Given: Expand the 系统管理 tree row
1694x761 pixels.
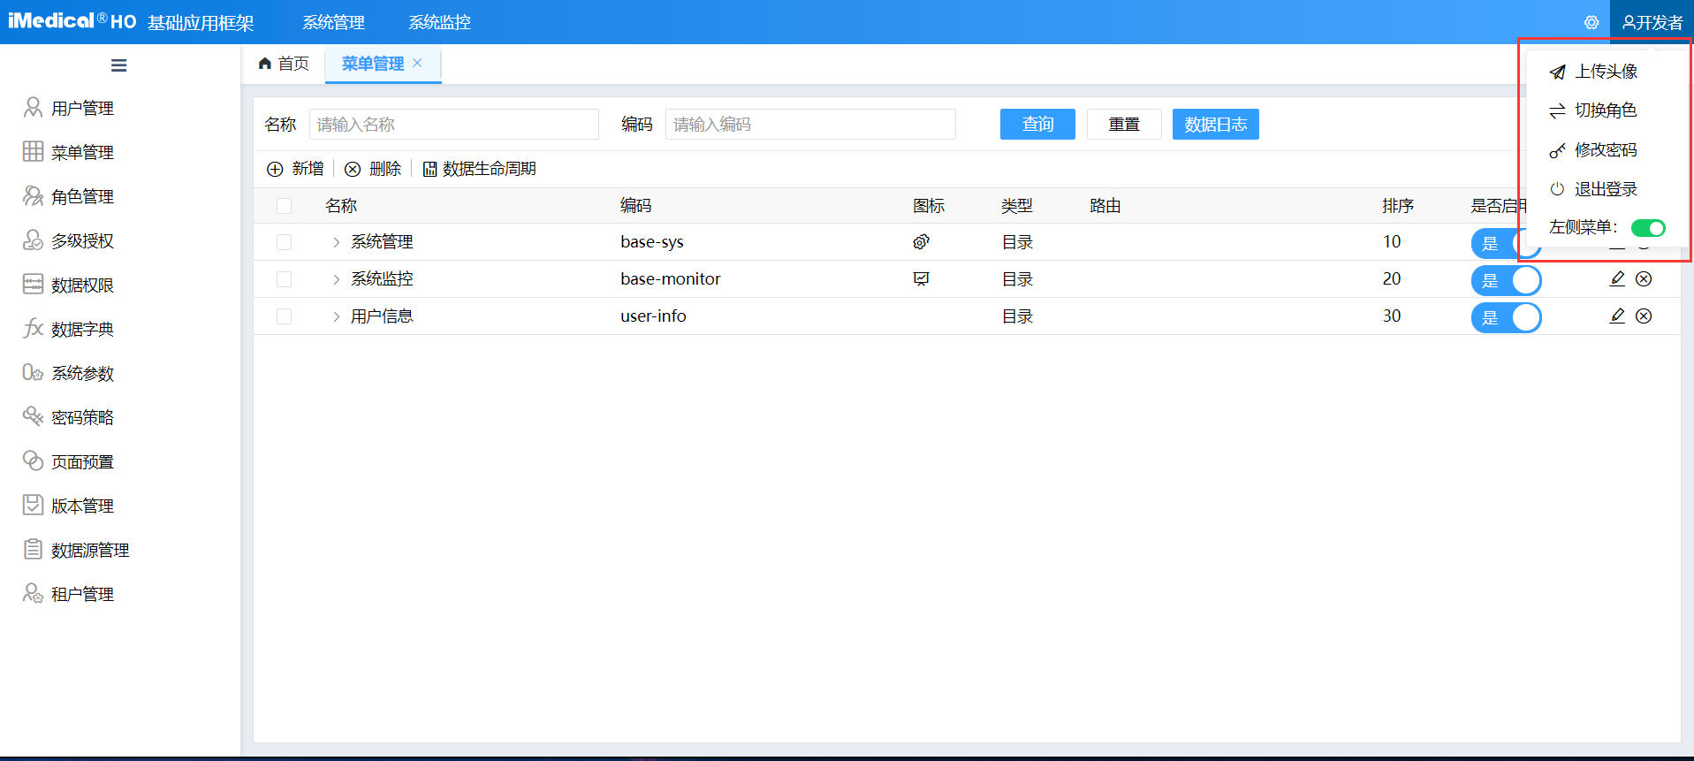Looking at the screenshot, I should click(x=337, y=242).
